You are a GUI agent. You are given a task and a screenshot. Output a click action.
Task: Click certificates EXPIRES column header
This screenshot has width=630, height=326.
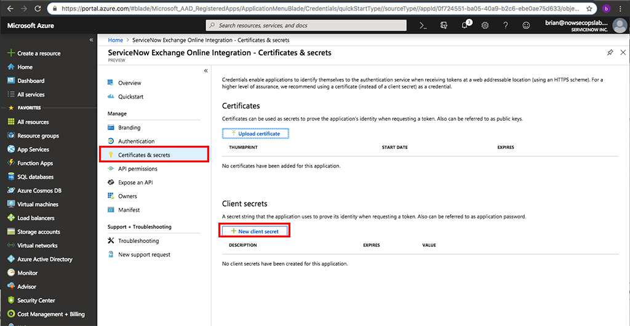[506, 148]
